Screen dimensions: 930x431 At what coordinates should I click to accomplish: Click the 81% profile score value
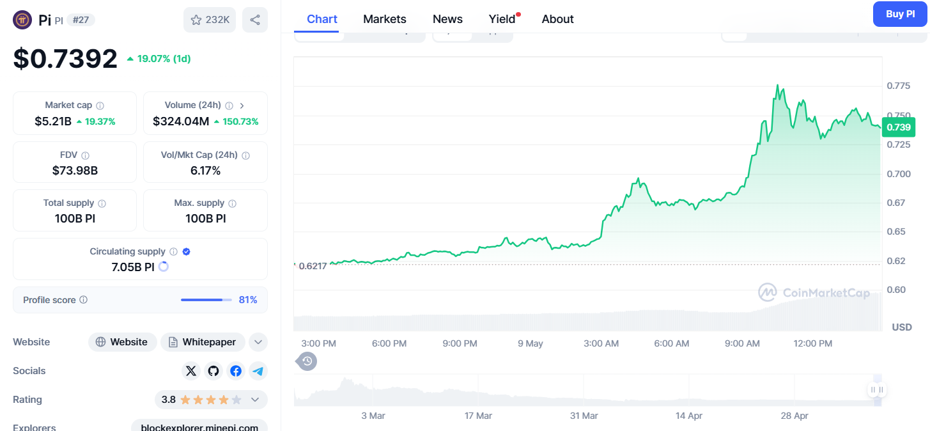click(248, 300)
